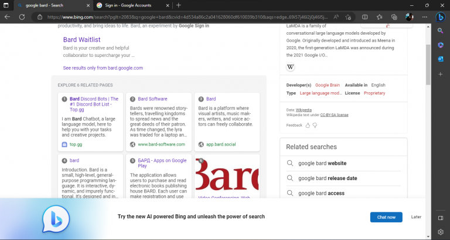Go back to the previous page

(x=7, y=17)
